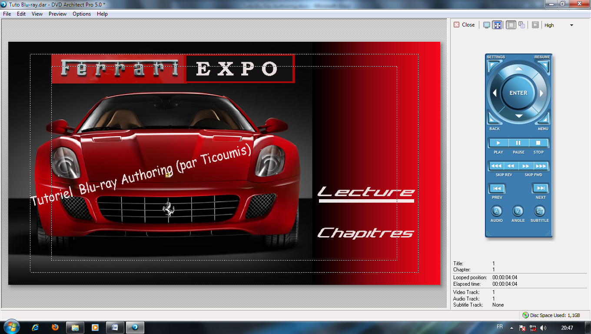Click the Tutoriel Blu-ray Authoring text

(x=141, y=175)
